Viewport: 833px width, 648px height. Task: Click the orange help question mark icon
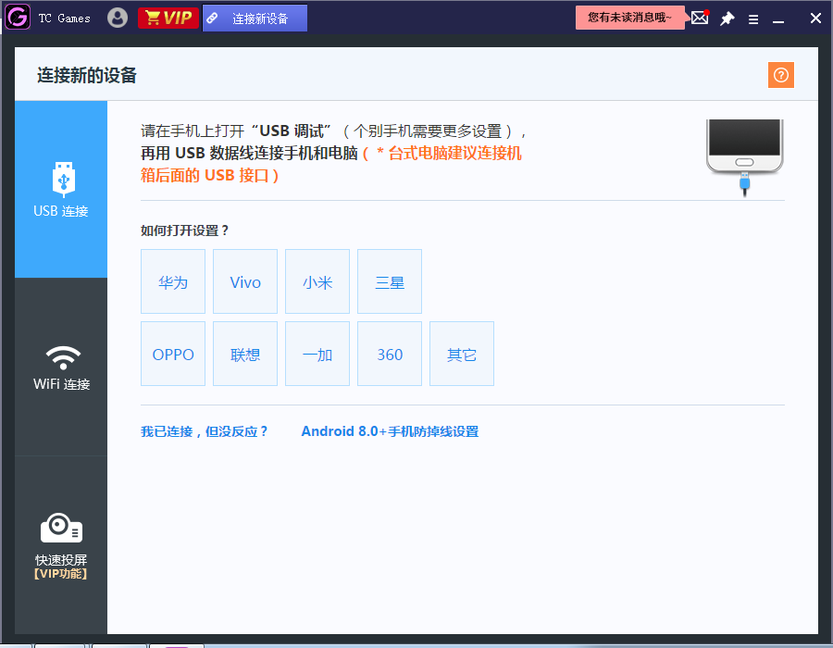(781, 75)
